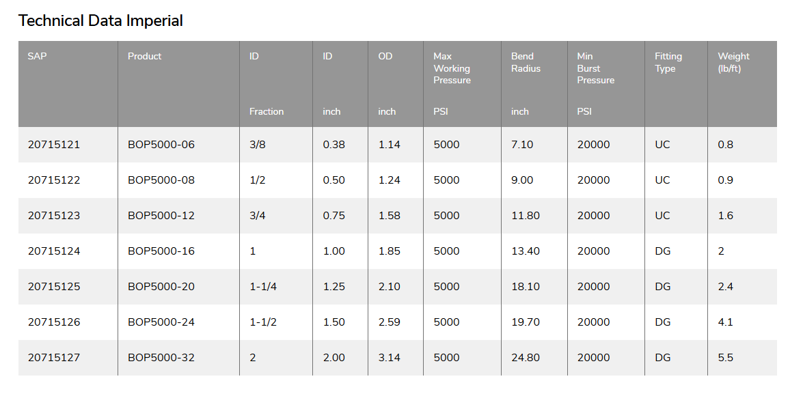Select weight value 5.5
The image size is (803, 396).
pos(726,358)
